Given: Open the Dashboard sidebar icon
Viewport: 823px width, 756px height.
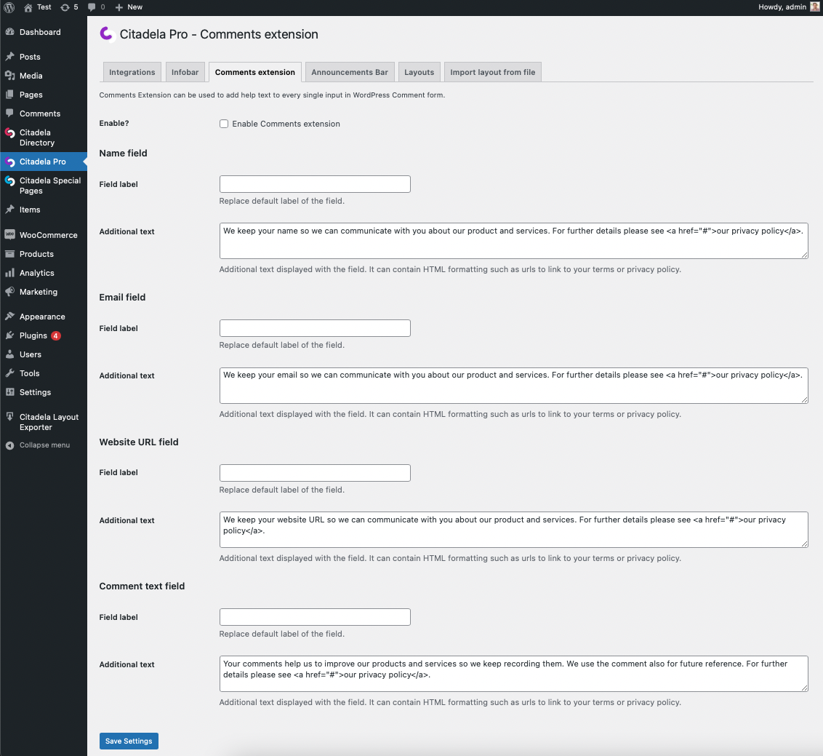Looking at the screenshot, I should tap(9, 32).
